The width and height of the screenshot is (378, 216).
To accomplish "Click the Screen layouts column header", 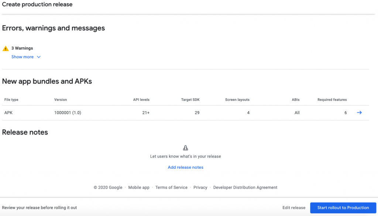I will pos(237,100).
